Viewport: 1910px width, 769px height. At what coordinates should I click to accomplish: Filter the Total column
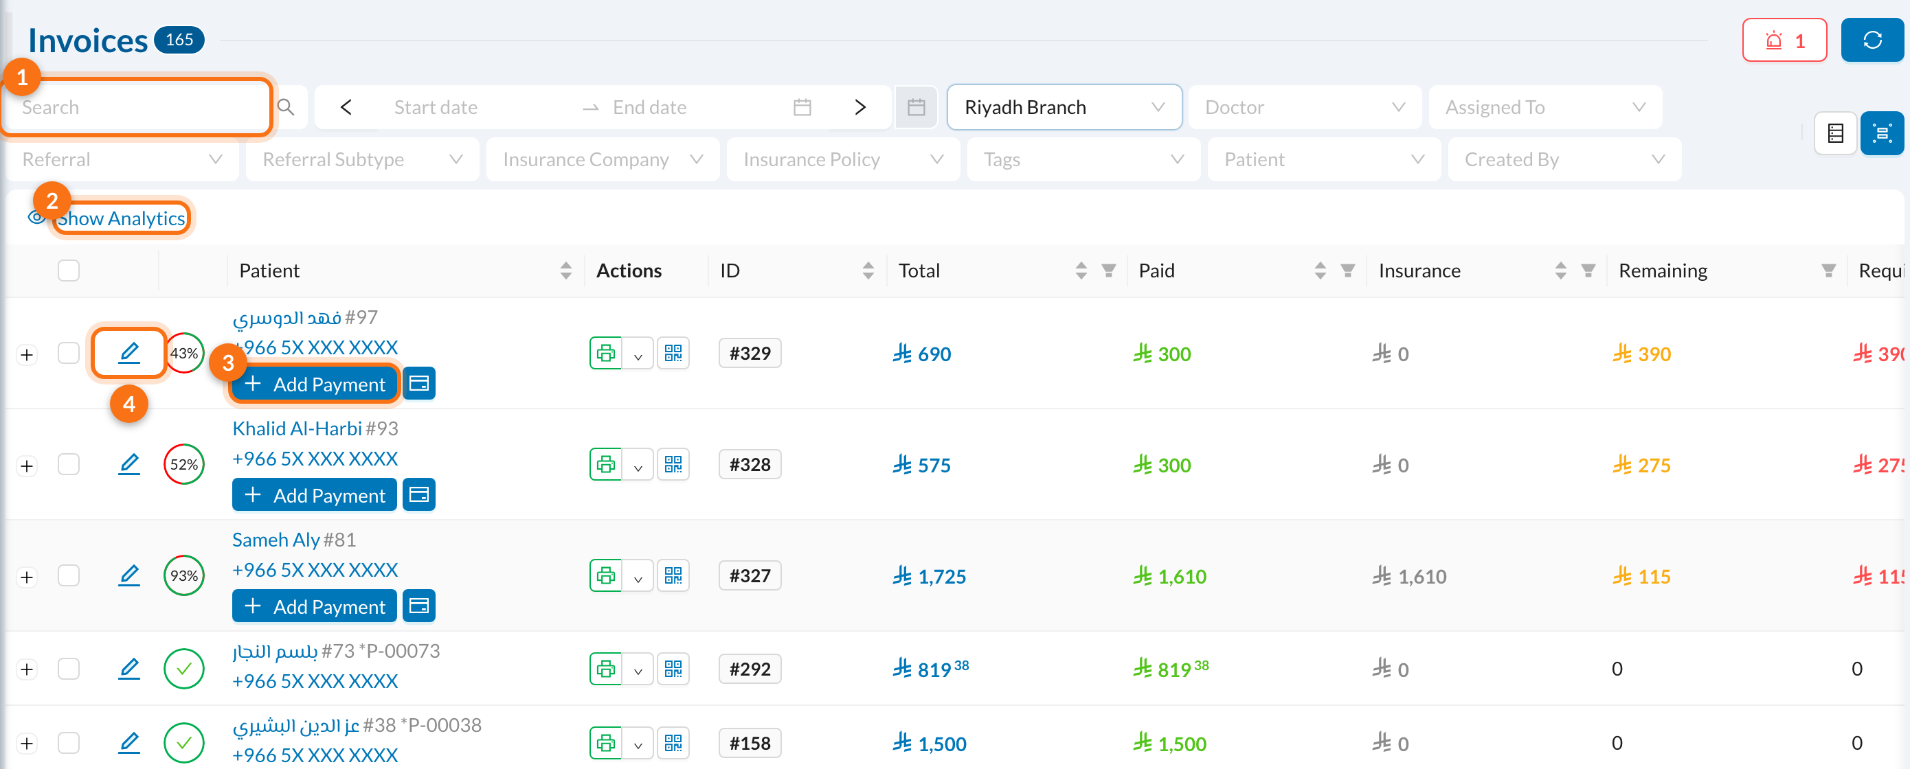click(x=1108, y=271)
